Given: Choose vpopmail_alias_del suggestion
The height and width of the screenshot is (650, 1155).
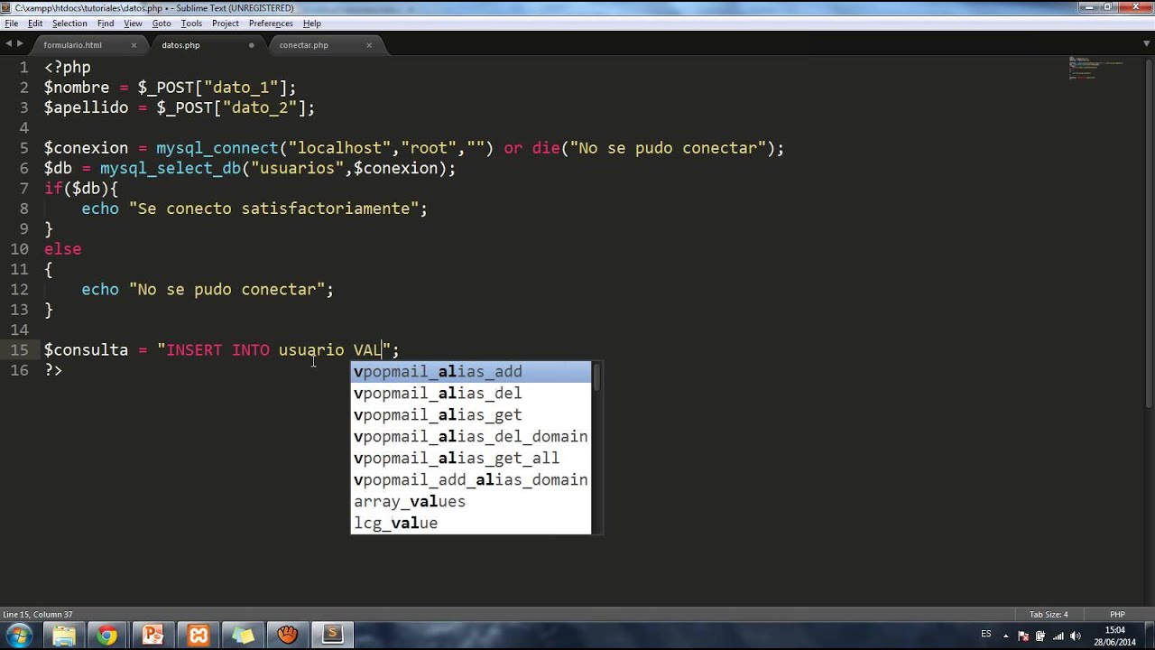Looking at the screenshot, I should click(470, 394).
